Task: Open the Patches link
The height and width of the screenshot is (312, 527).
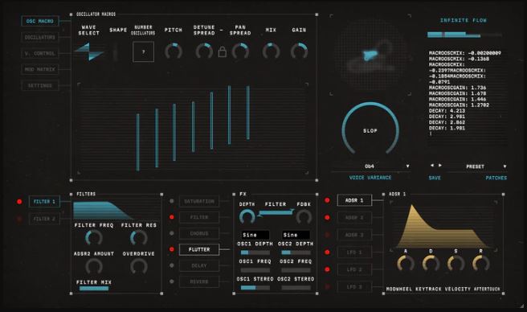Action: pyautogui.click(x=496, y=178)
